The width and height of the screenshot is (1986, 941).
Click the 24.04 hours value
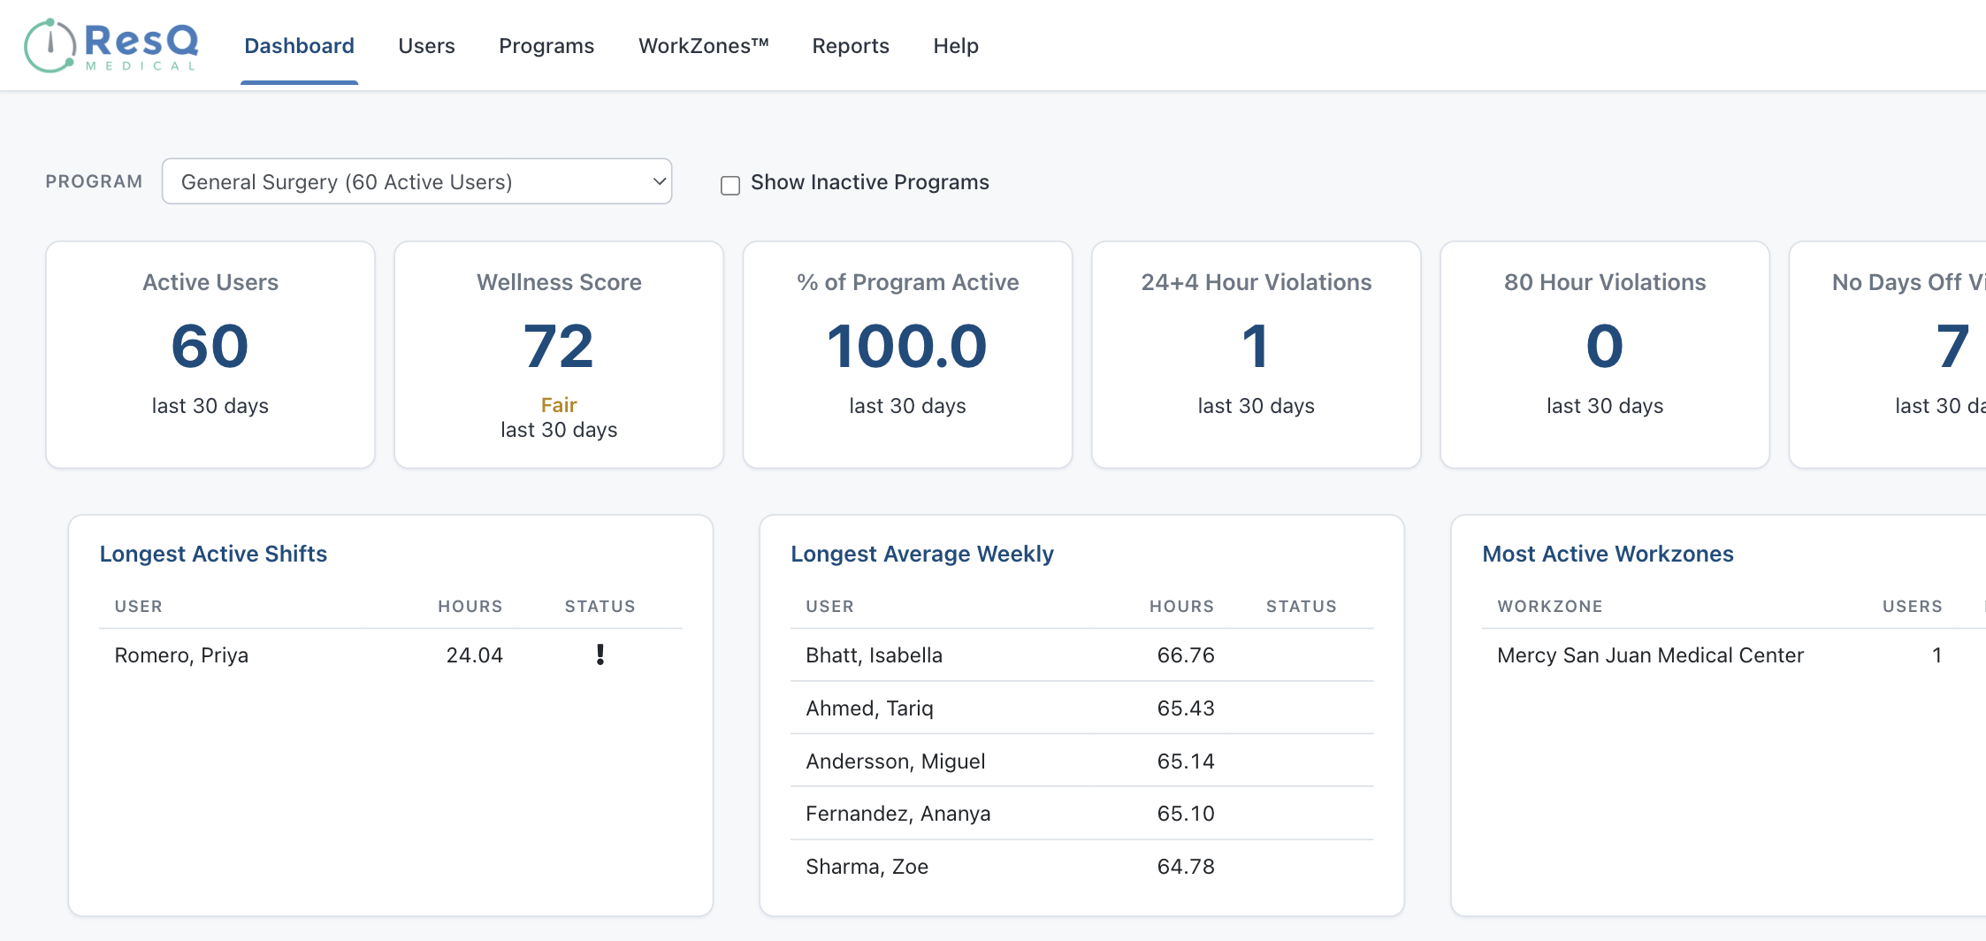474,655
